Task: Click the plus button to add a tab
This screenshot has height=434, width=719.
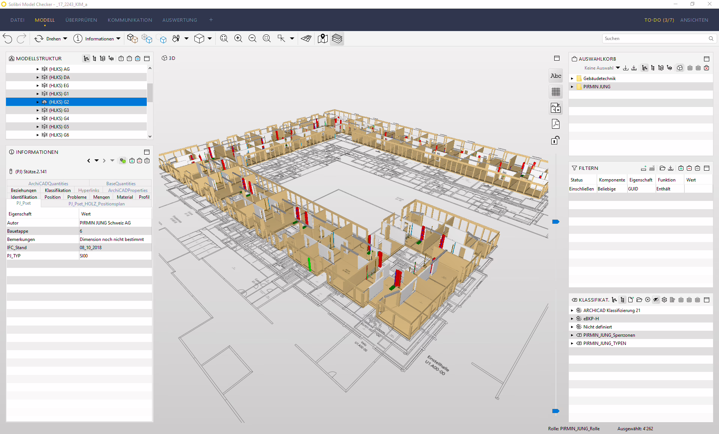Action: pos(211,20)
